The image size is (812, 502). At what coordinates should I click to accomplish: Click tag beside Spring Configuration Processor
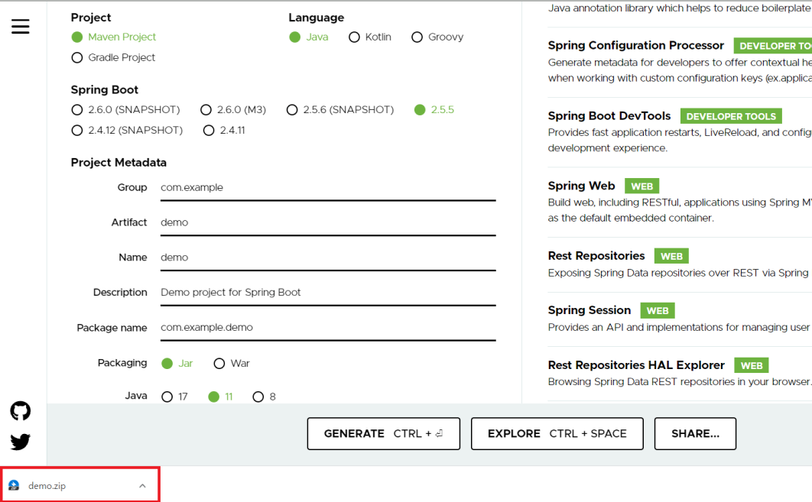tap(773, 46)
